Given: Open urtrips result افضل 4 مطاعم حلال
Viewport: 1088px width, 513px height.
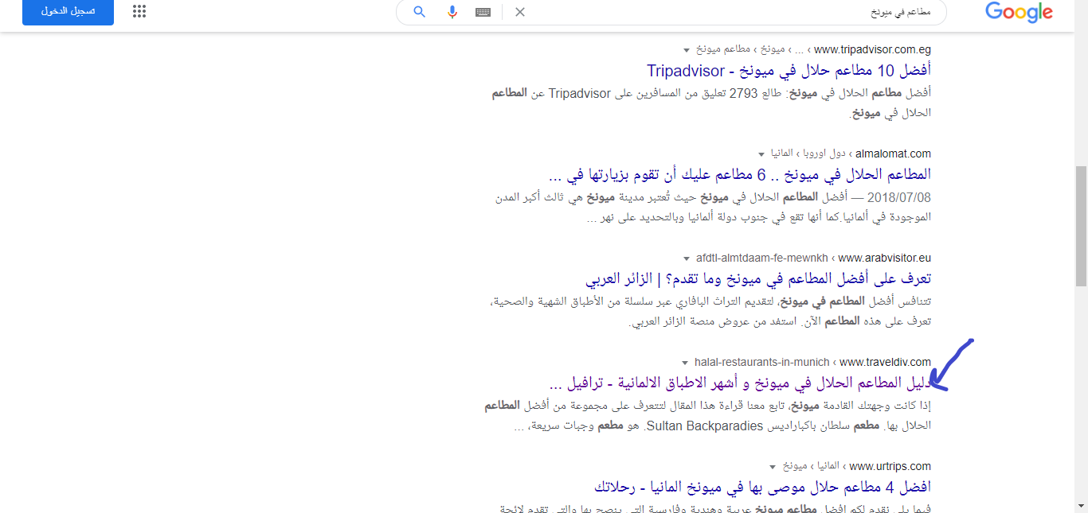Looking at the screenshot, I should tap(762, 487).
